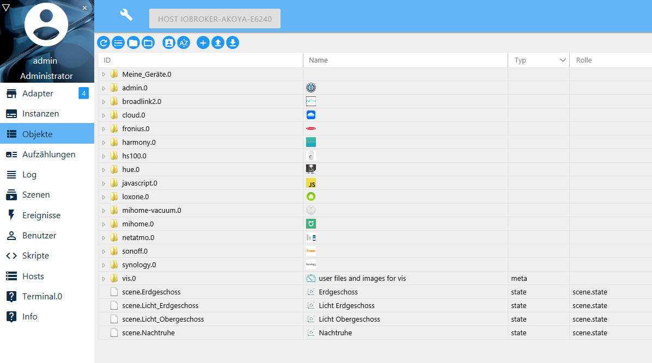The height and width of the screenshot is (363, 652).
Task: Open Log in sidebar
Action: click(47, 175)
